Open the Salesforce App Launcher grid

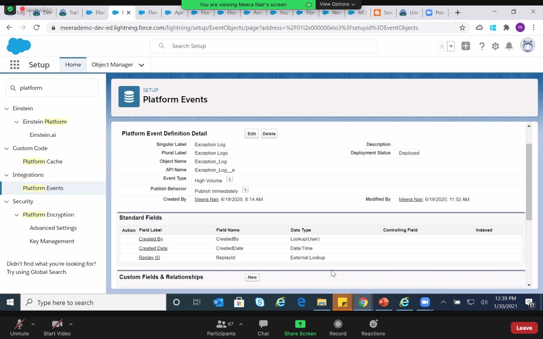point(14,65)
